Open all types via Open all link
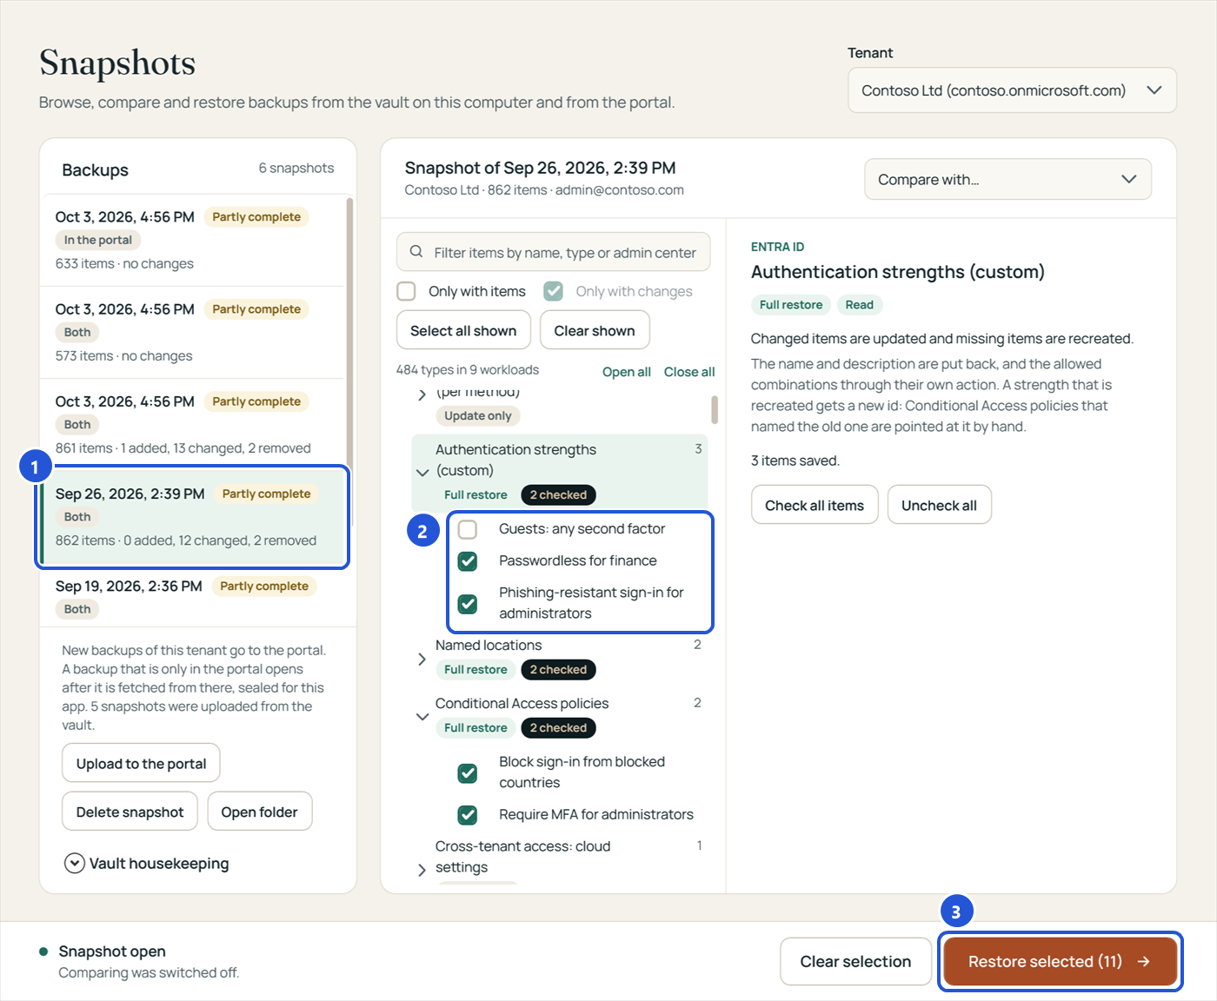Viewport: 1217px width, 1001px height. pos(627,372)
